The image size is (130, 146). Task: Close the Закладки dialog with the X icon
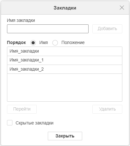[122, 8]
